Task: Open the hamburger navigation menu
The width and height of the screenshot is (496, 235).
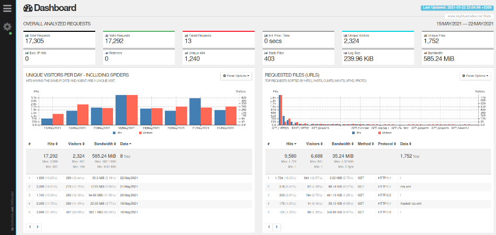Action: [x=7, y=8]
